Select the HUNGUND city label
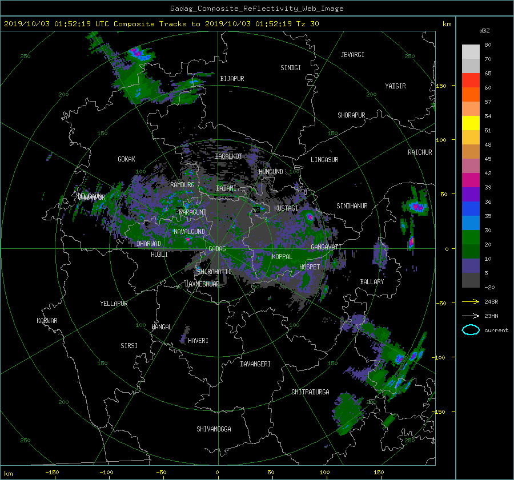The height and width of the screenshot is (480, 514). (271, 172)
